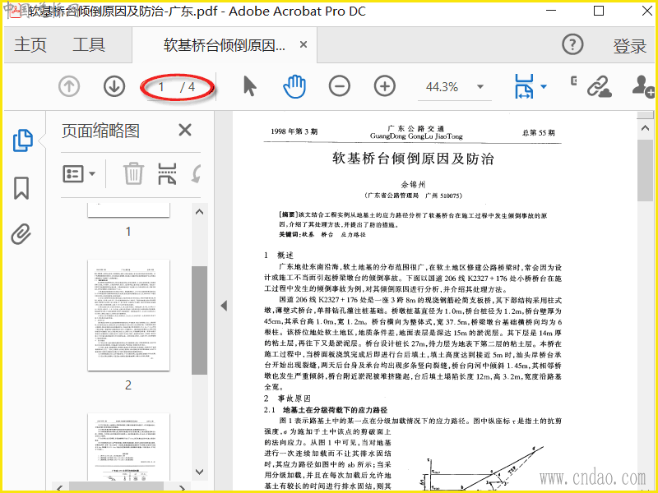Click the current page number field
Screen dimensions: 658x493
(x=160, y=87)
